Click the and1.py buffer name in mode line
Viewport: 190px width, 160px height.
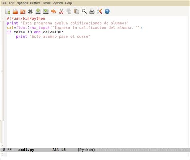point(26,150)
